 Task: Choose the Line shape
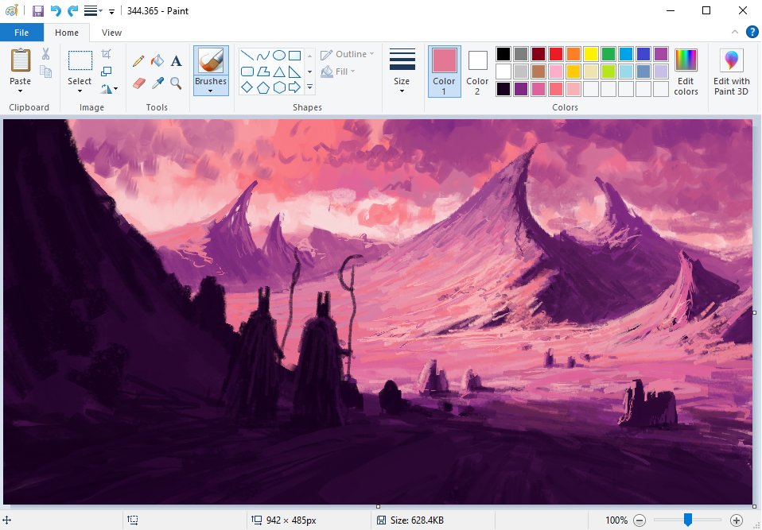(247, 56)
